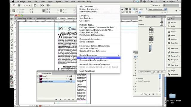Select the Note tool
Viewport: 191px width, 107px height.
[x=12, y=64]
